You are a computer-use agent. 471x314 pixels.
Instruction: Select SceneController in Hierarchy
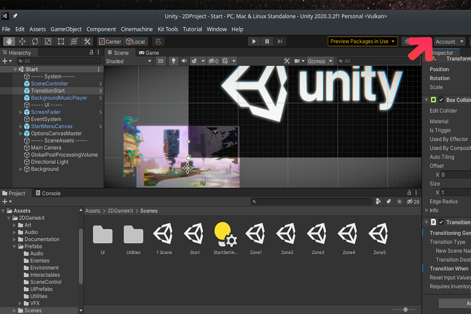[x=49, y=83]
